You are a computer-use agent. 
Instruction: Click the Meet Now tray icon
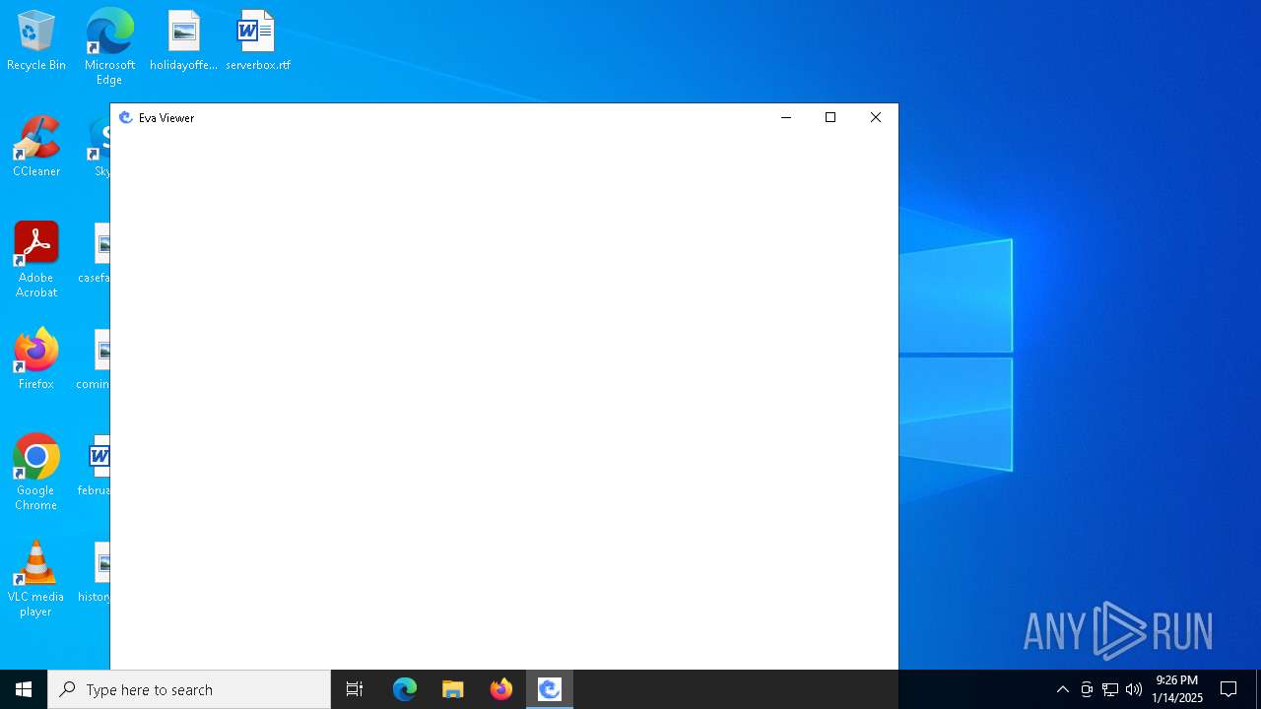pyautogui.click(x=1087, y=689)
